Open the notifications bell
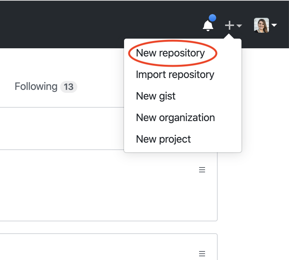The height and width of the screenshot is (260, 289). tap(208, 26)
